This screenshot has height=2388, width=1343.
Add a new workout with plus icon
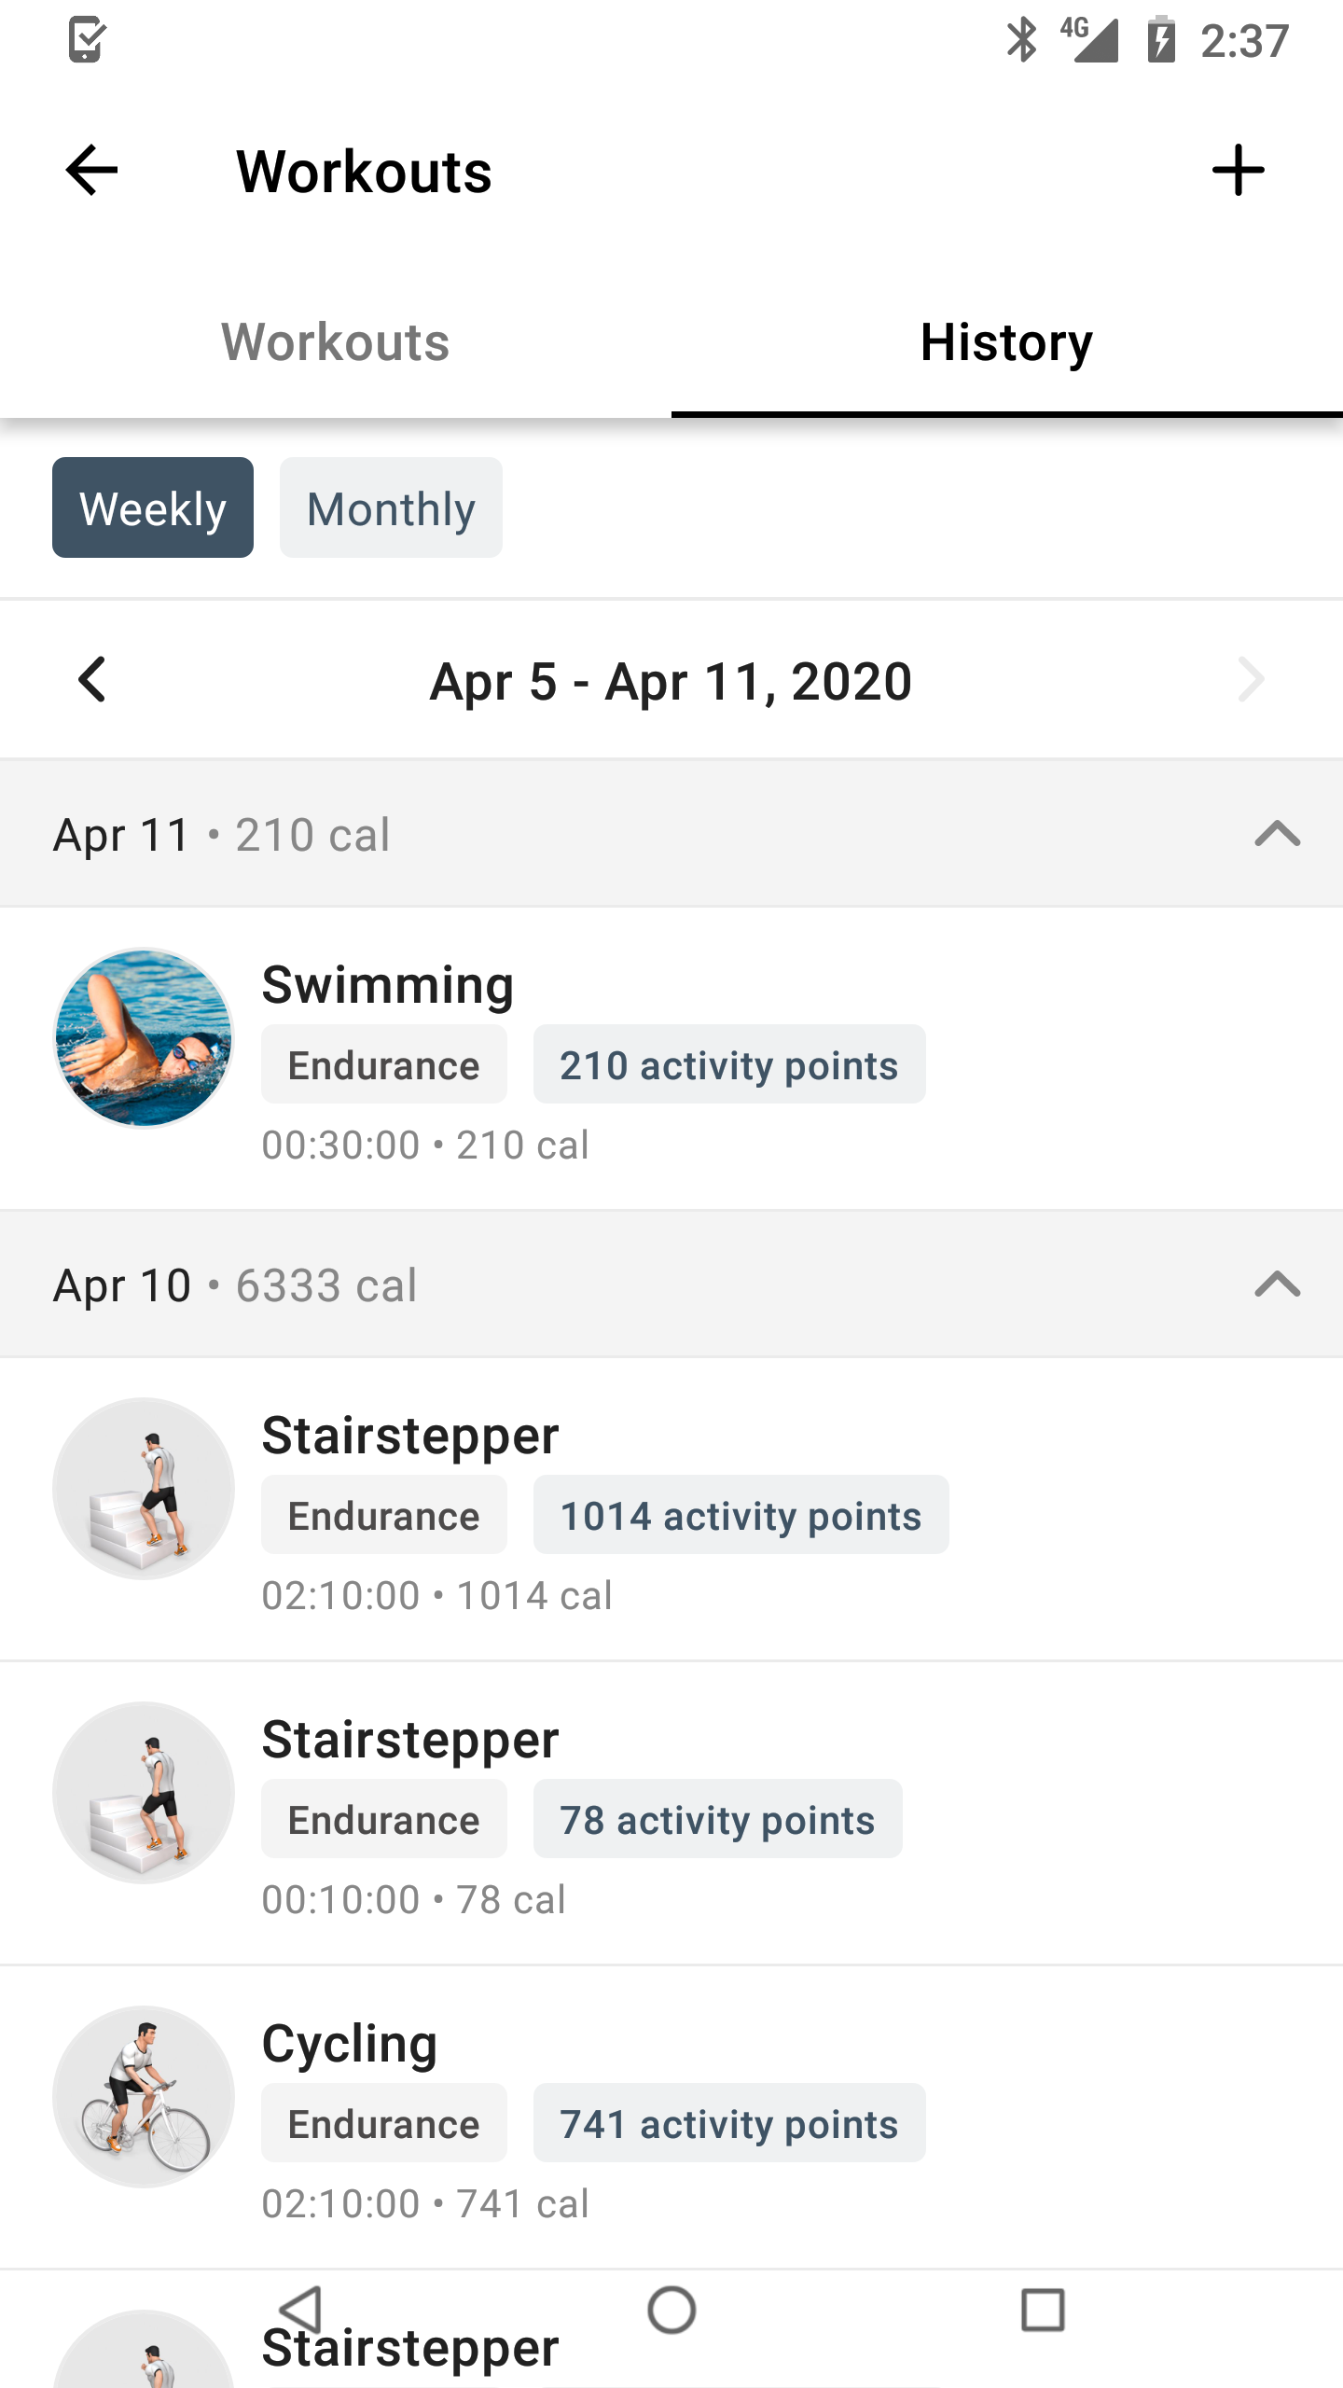pos(1238,171)
